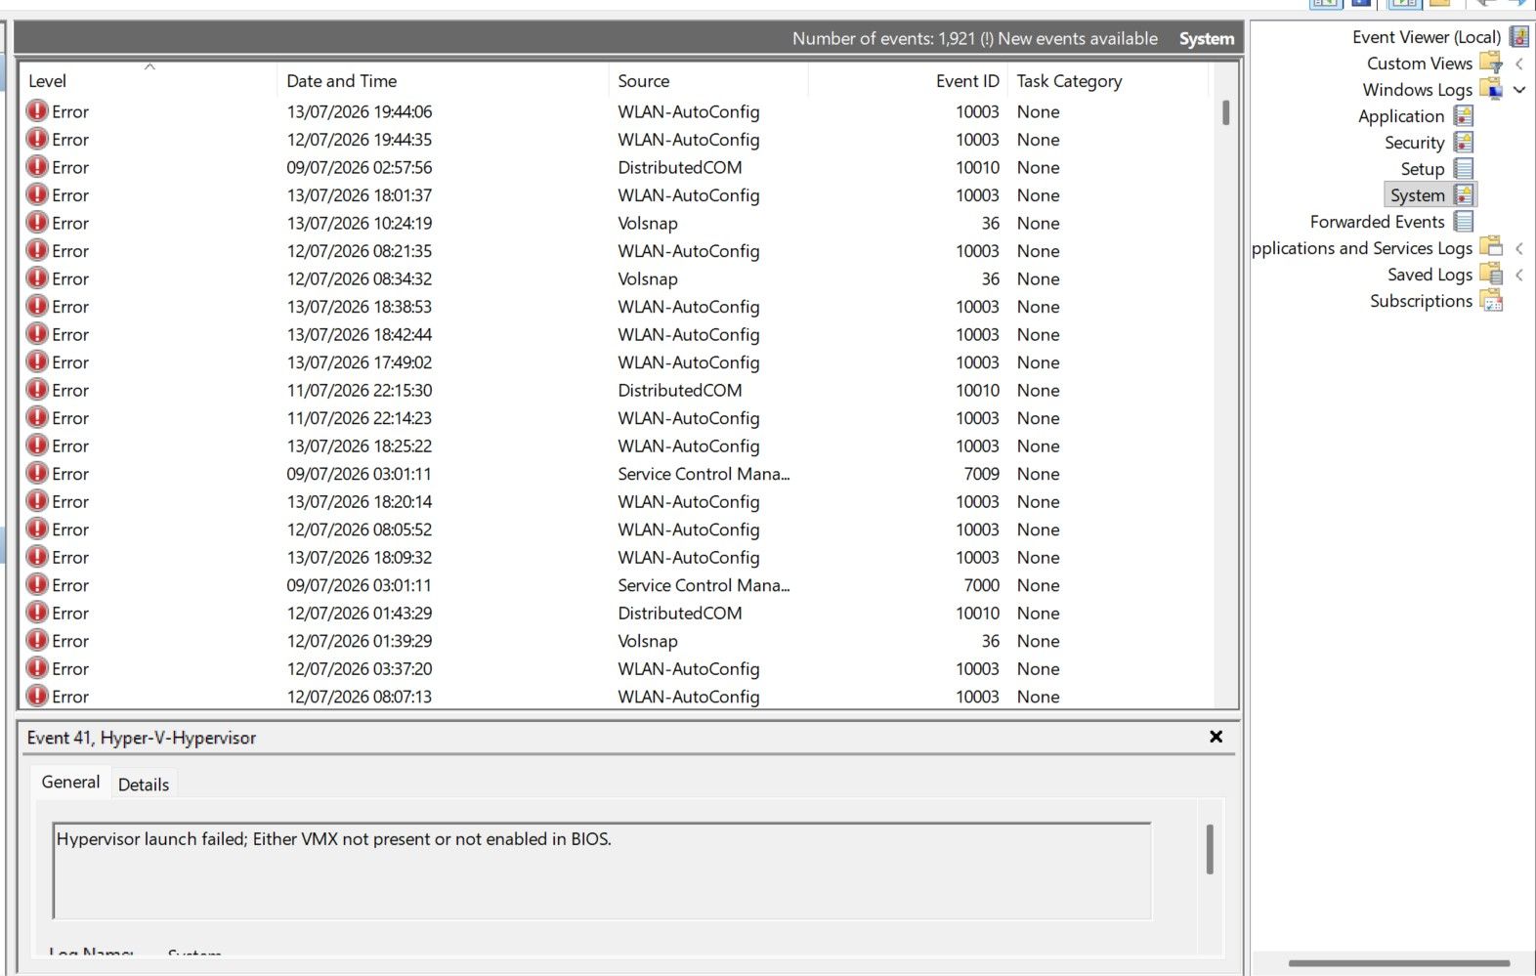The width and height of the screenshot is (1536, 976).
Task: Click error icon for 12/07/2026 08:34:32 event
Action: point(37,278)
